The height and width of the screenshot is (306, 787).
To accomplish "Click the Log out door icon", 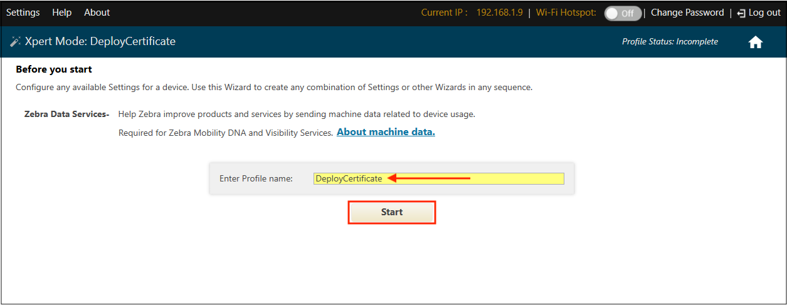I will tap(741, 13).
